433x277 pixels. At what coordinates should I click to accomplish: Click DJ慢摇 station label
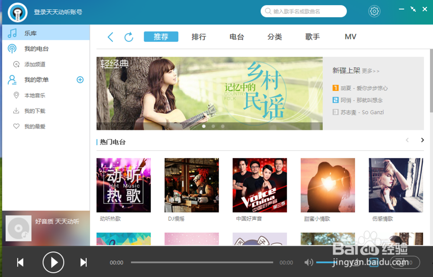pos(176,219)
